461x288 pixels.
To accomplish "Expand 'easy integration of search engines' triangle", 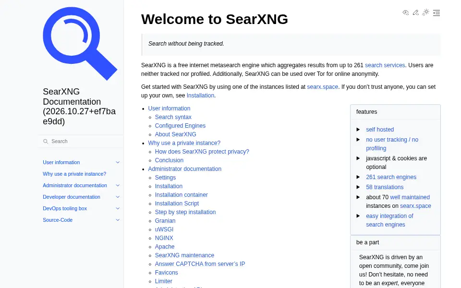I will tap(358, 216).
